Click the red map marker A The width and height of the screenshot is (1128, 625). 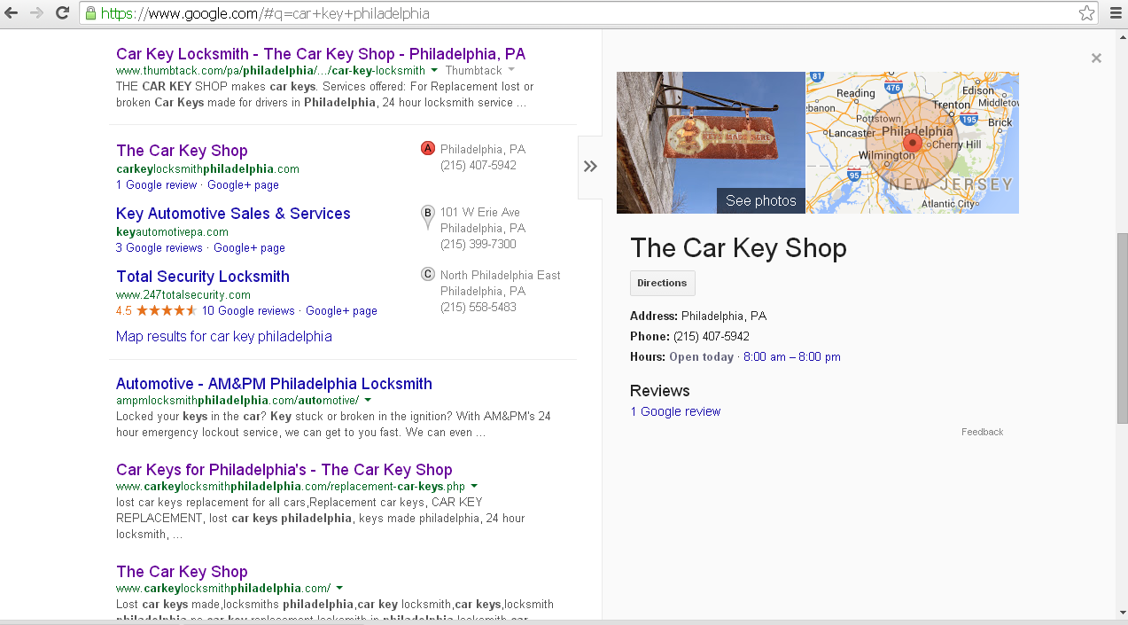[x=428, y=148]
